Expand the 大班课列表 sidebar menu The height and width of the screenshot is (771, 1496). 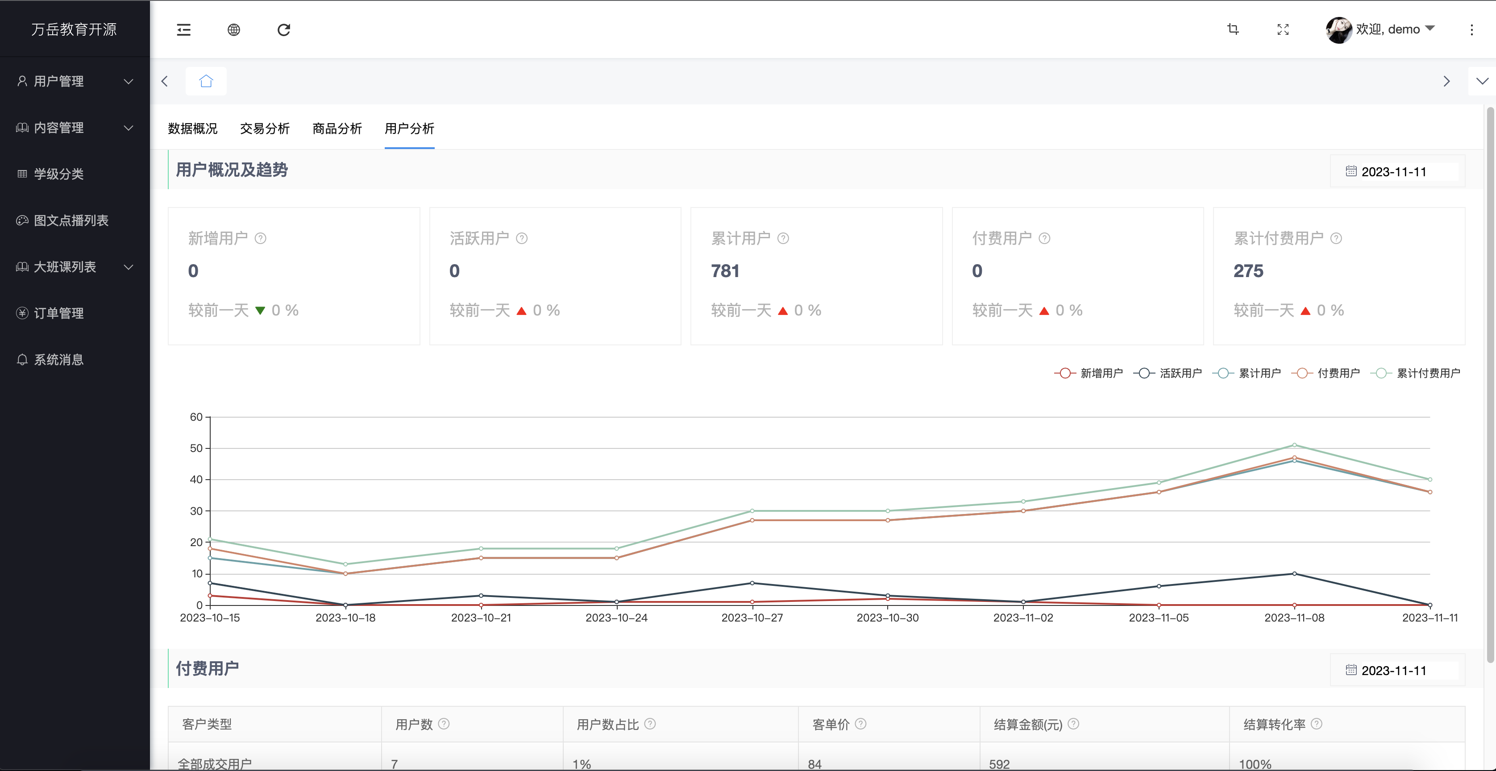[x=75, y=267]
